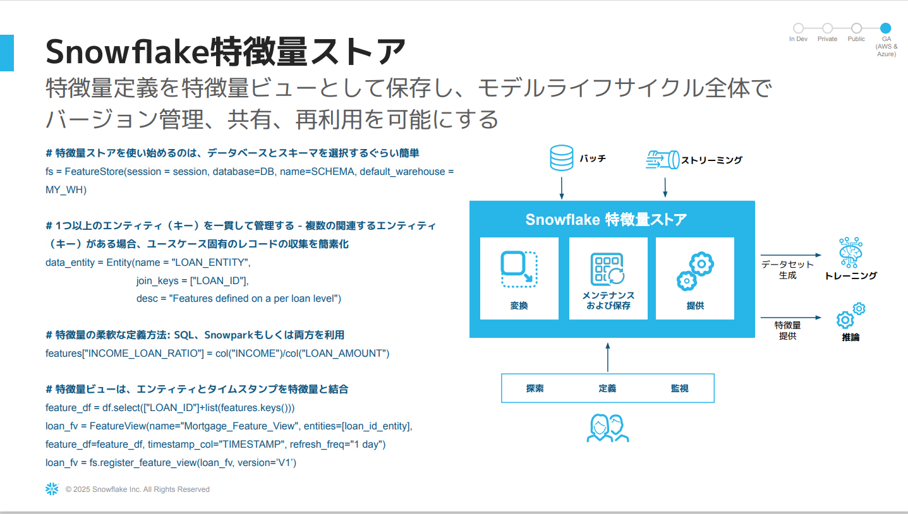Select the Private status circle

[827, 28]
